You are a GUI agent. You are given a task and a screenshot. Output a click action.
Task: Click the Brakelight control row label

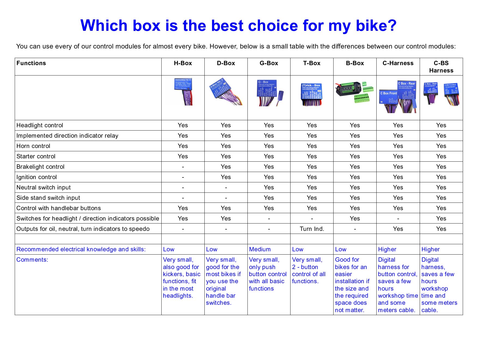(x=40, y=167)
